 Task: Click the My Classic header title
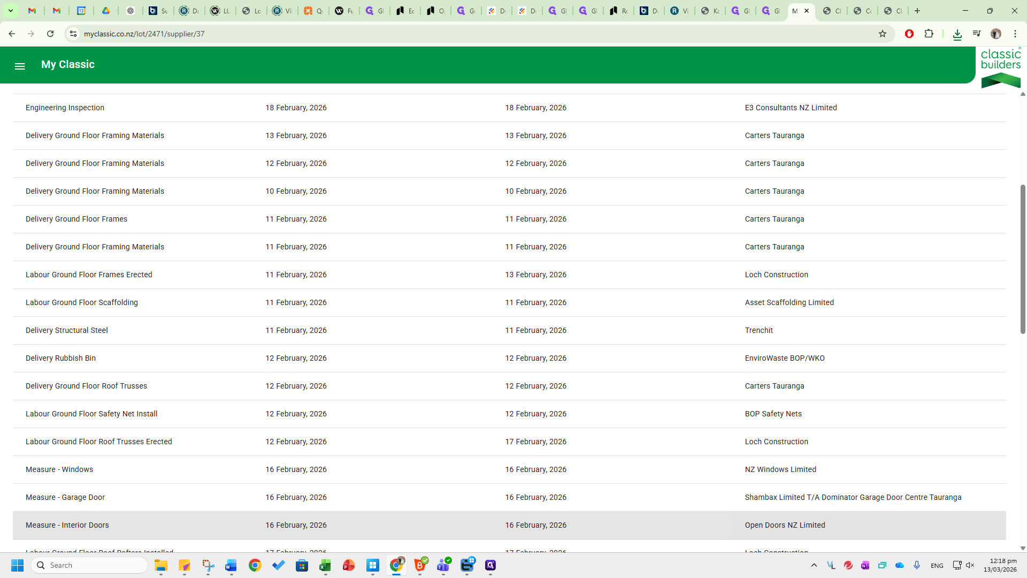click(x=68, y=64)
